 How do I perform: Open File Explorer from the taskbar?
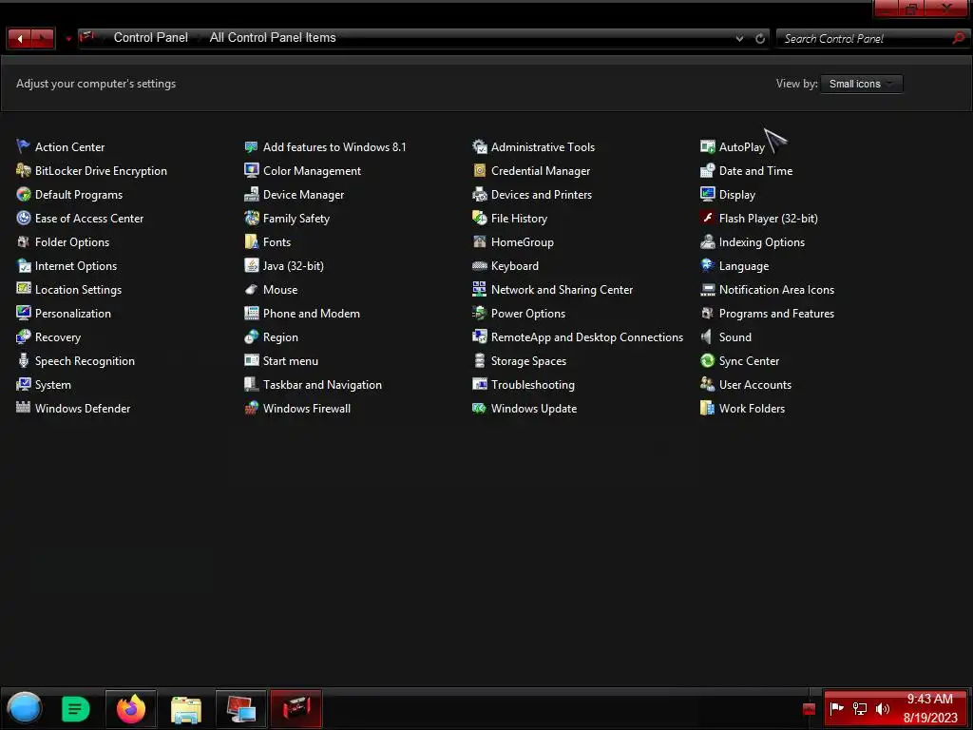185,709
